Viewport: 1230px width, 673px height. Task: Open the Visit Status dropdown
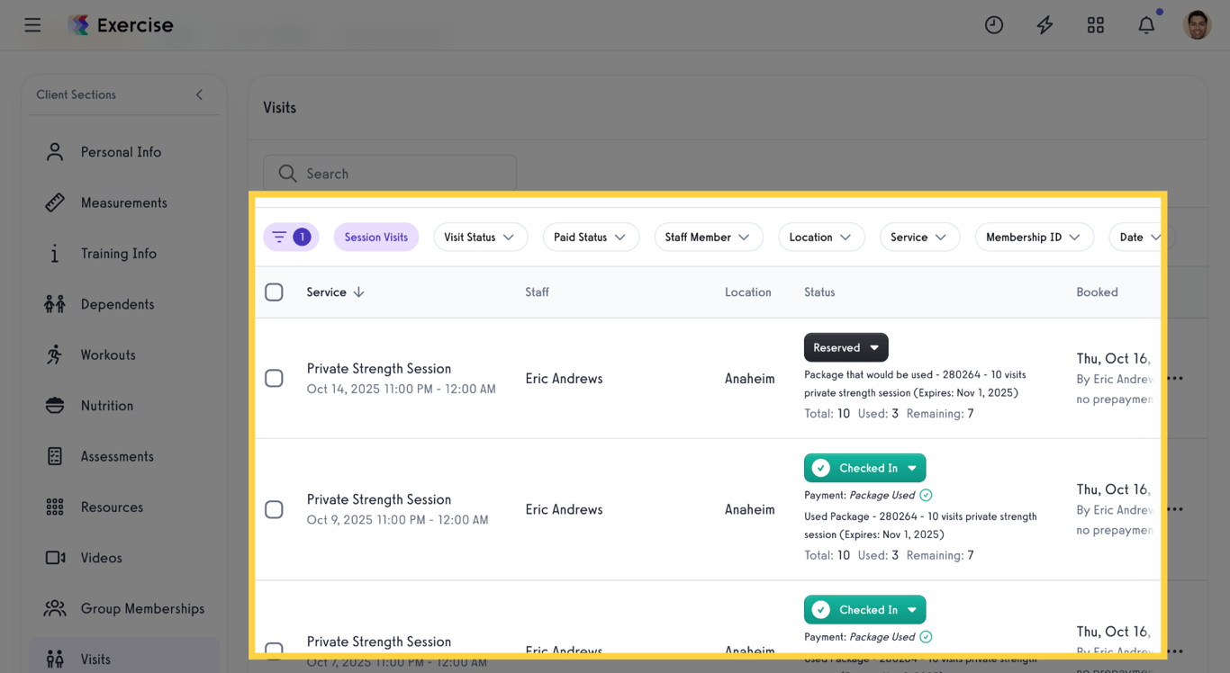pos(480,237)
